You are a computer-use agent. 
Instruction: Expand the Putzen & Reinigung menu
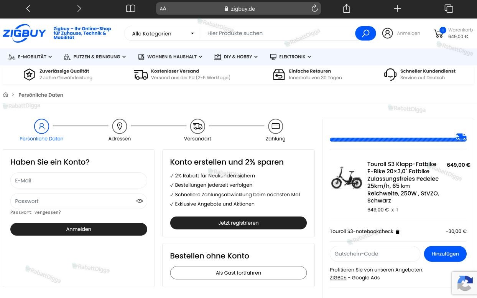point(95,57)
